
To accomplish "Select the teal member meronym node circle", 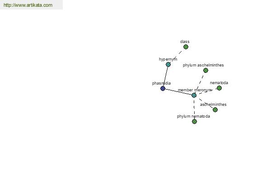I will (x=194, y=95).
